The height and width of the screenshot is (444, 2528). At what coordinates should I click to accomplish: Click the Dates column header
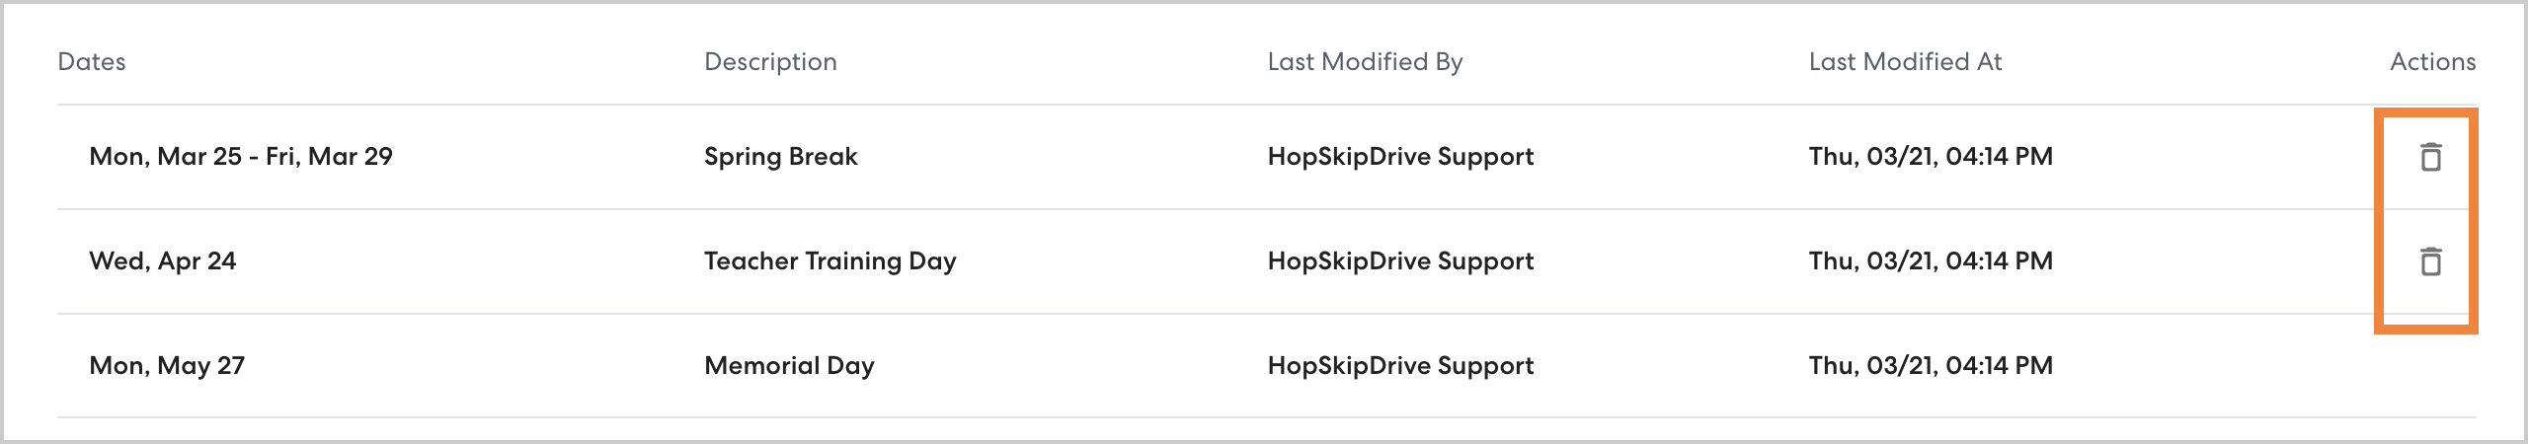(x=92, y=61)
